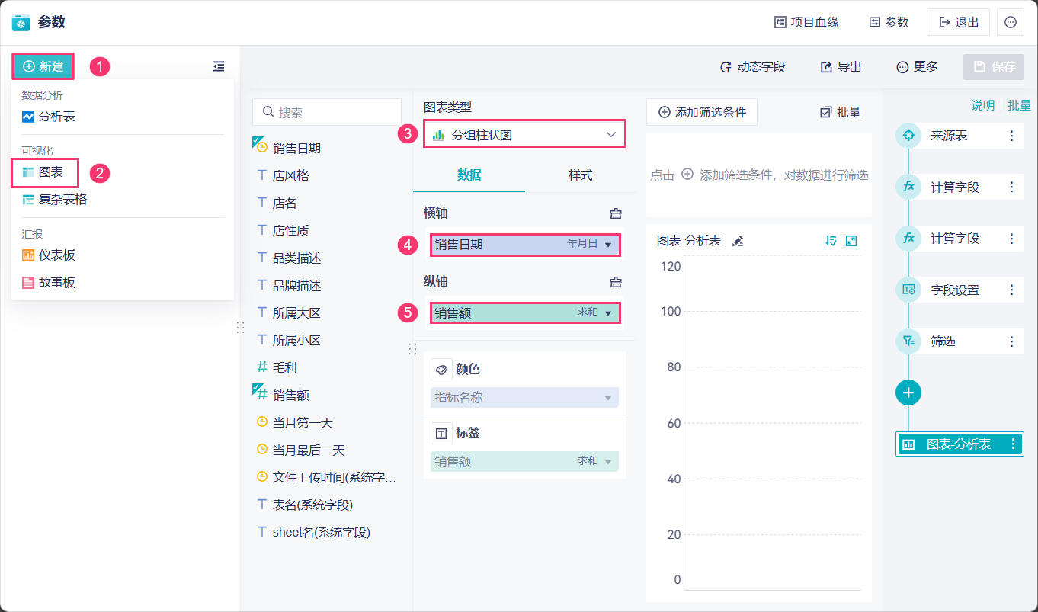Click the chart title edit pencil icon
Screen dimensions: 1038x612
click(737, 241)
